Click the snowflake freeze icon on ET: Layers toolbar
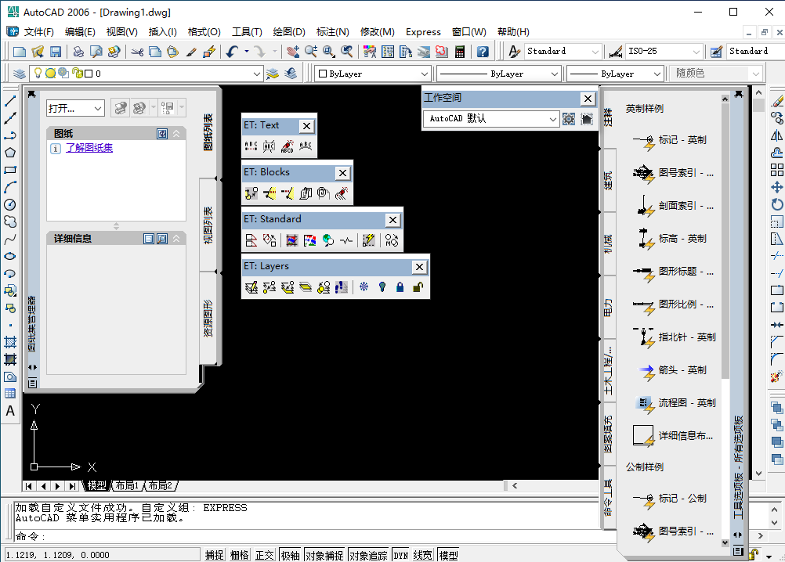The image size is (785, 562). pos(364,286)
